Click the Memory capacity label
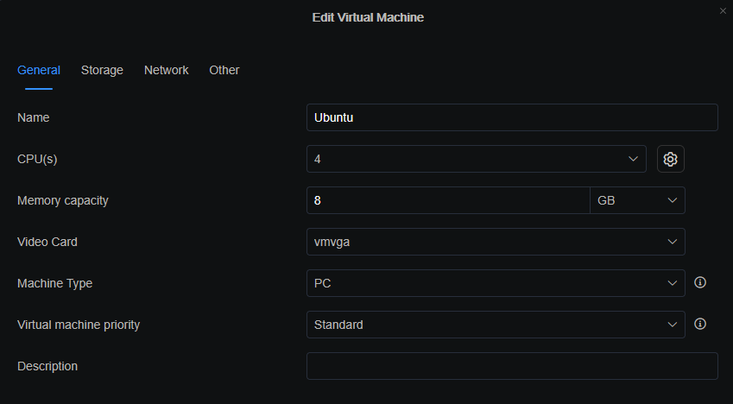This screenshot has height=404, width=733. [x=63, y=200]
